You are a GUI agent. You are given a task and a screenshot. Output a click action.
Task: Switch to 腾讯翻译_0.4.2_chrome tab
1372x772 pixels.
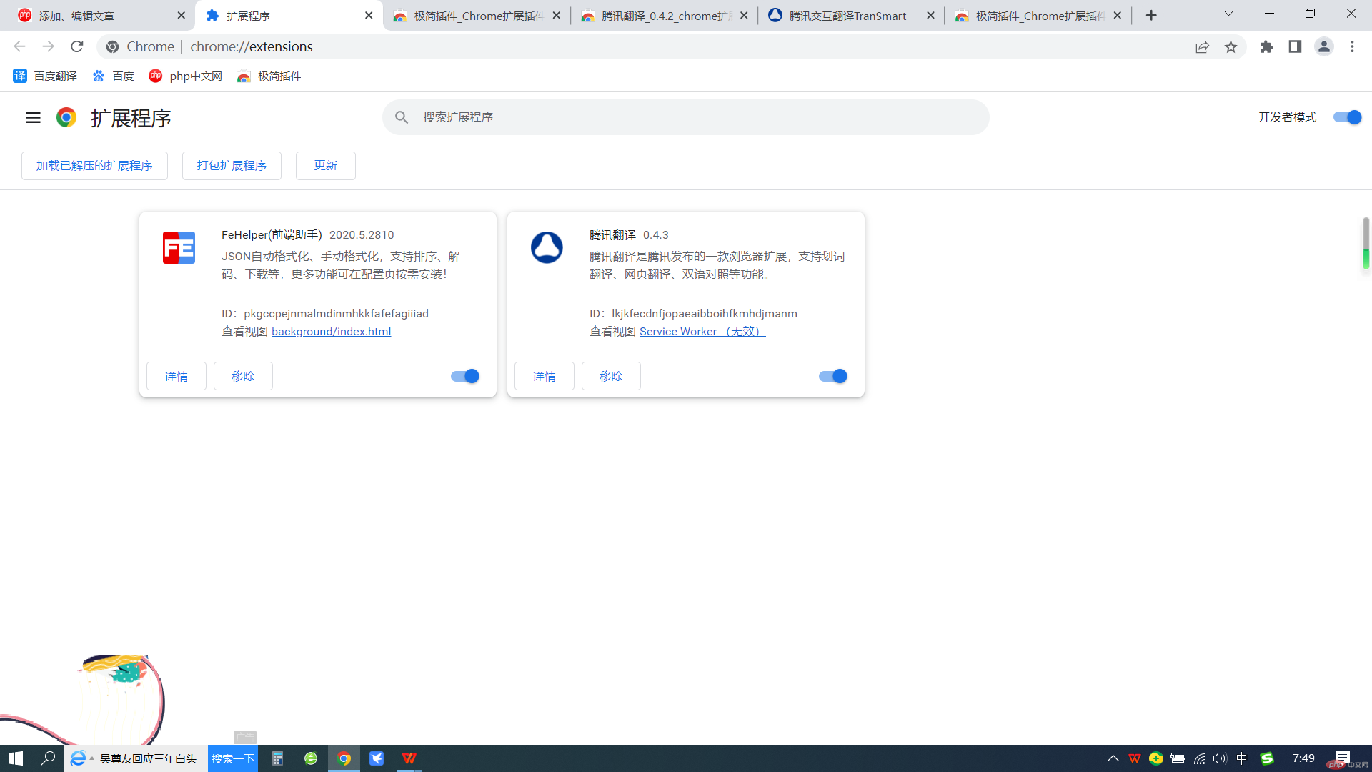coord(665,15)
